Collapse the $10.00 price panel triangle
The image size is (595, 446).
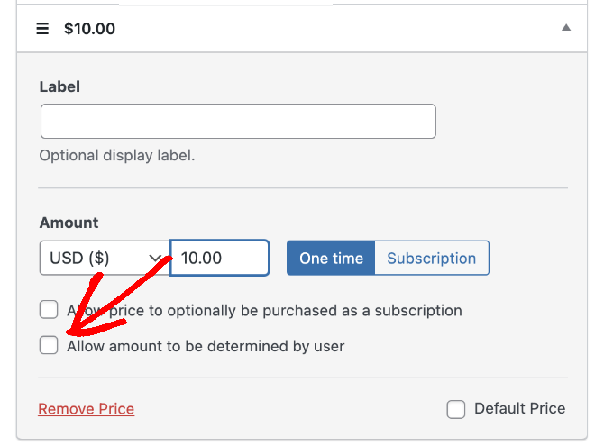pos(566,27)
